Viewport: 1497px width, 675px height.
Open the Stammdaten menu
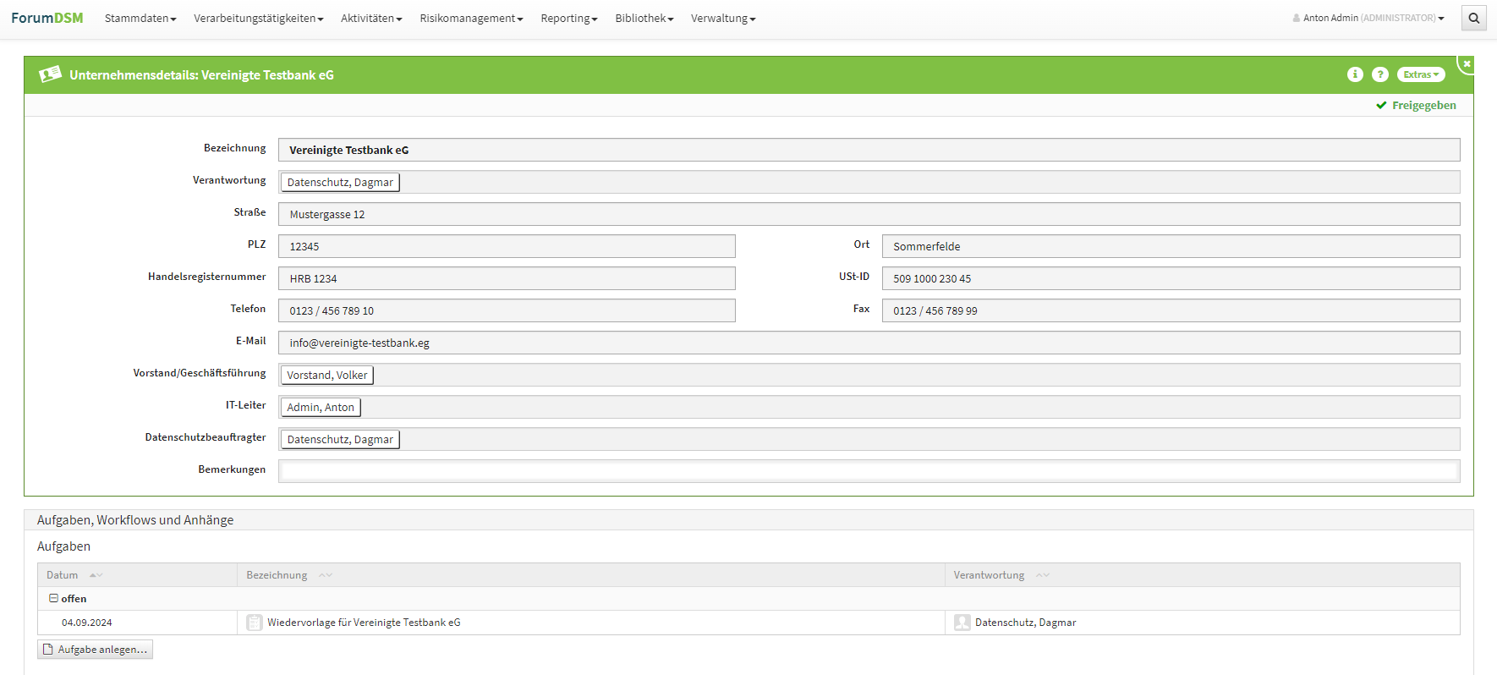pos(140,18)
